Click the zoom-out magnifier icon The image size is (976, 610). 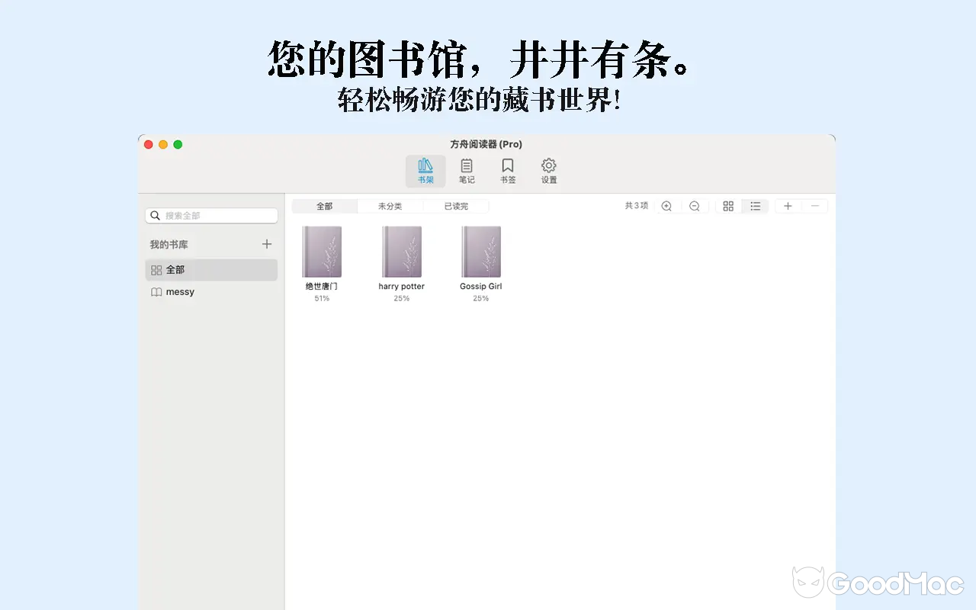click(694, 206)
